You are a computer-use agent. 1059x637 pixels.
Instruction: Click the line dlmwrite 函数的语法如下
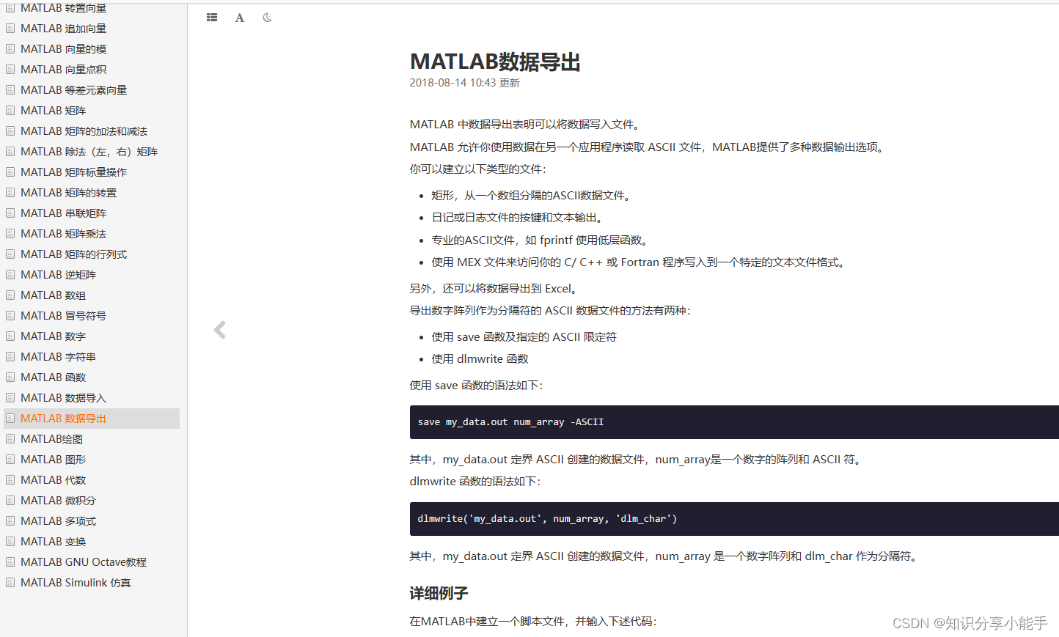[474, 482]
